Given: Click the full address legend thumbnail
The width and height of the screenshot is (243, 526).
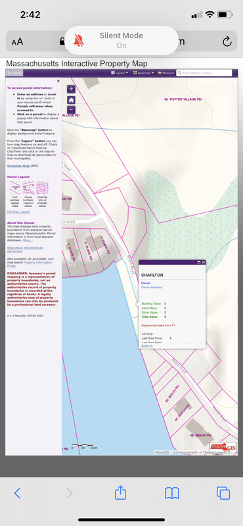Looking at the screenshot, I should click(14, 188).
